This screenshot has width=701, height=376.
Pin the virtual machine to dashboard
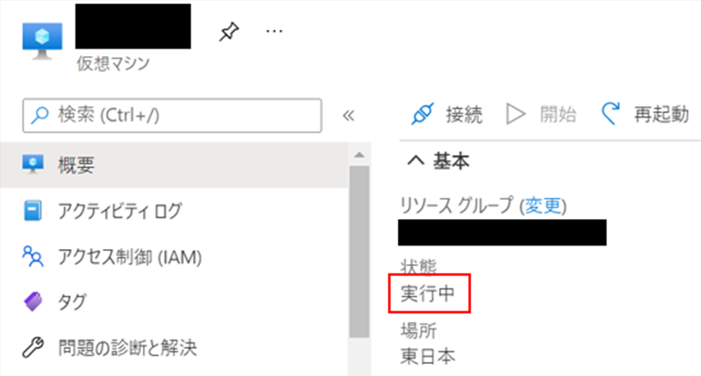tap(229, 32)
